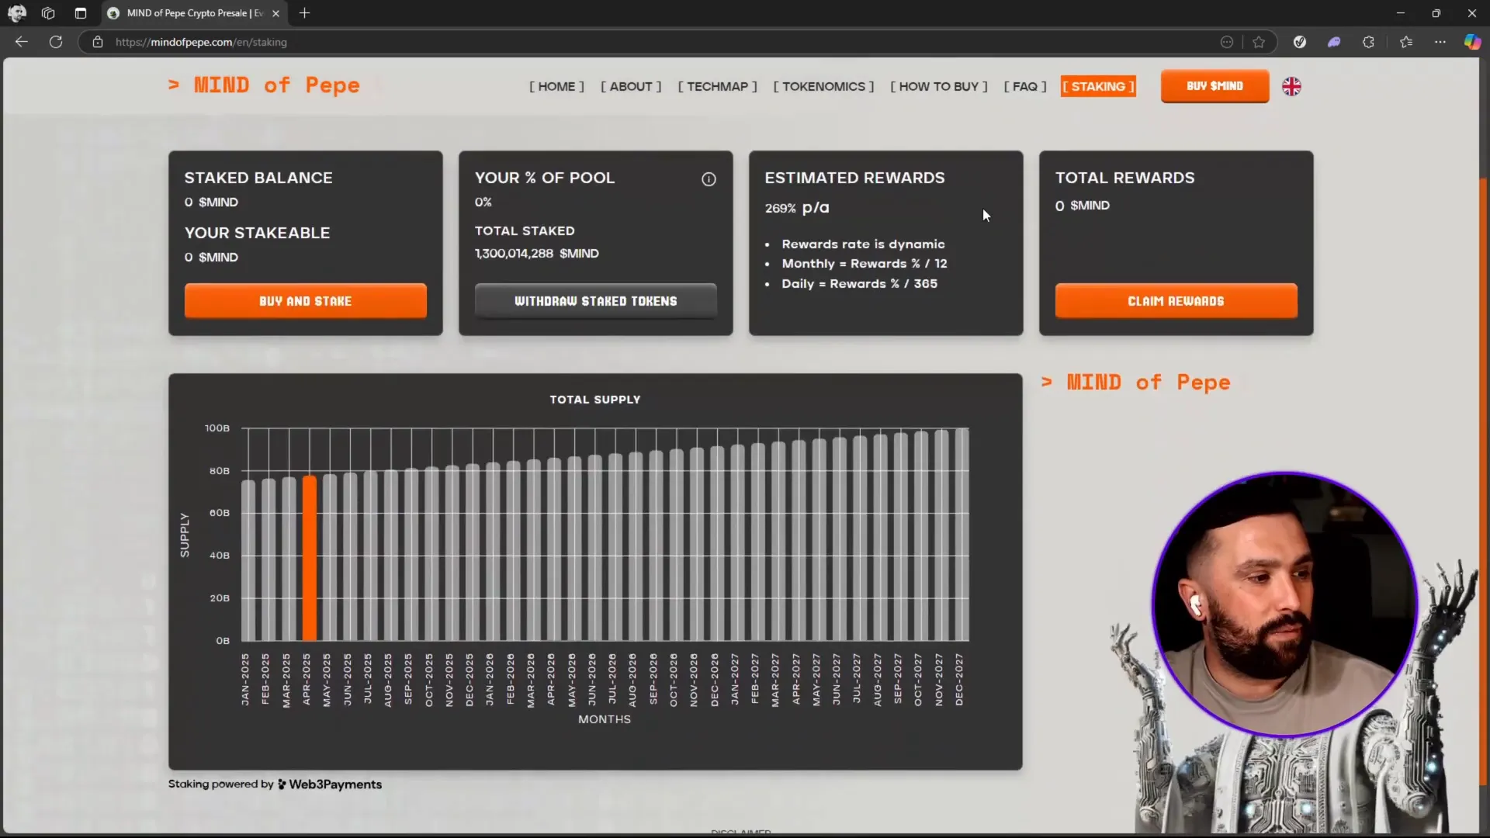Bookmark page with the star icon
Screen dimensions: 1490x838
tap(1259, 42)
